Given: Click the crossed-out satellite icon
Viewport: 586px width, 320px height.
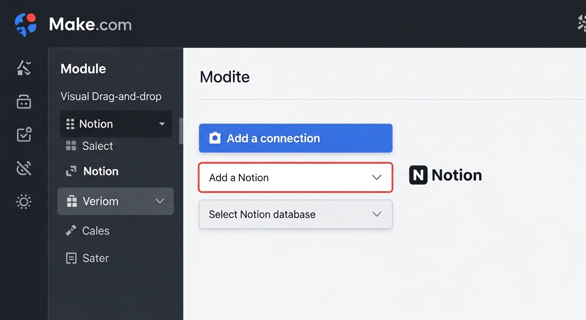Looking at the screenshot, I should pyautogui.click(x=24, y=168).
